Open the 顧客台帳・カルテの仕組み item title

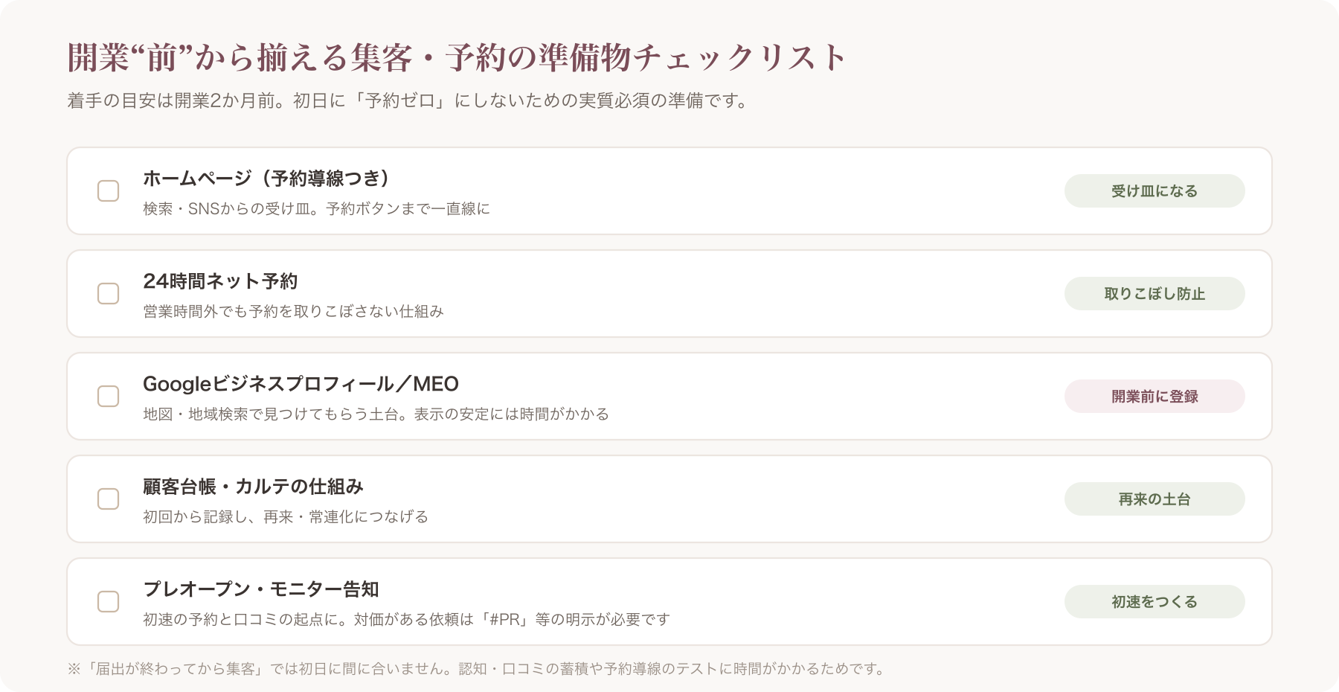[253, 487]
